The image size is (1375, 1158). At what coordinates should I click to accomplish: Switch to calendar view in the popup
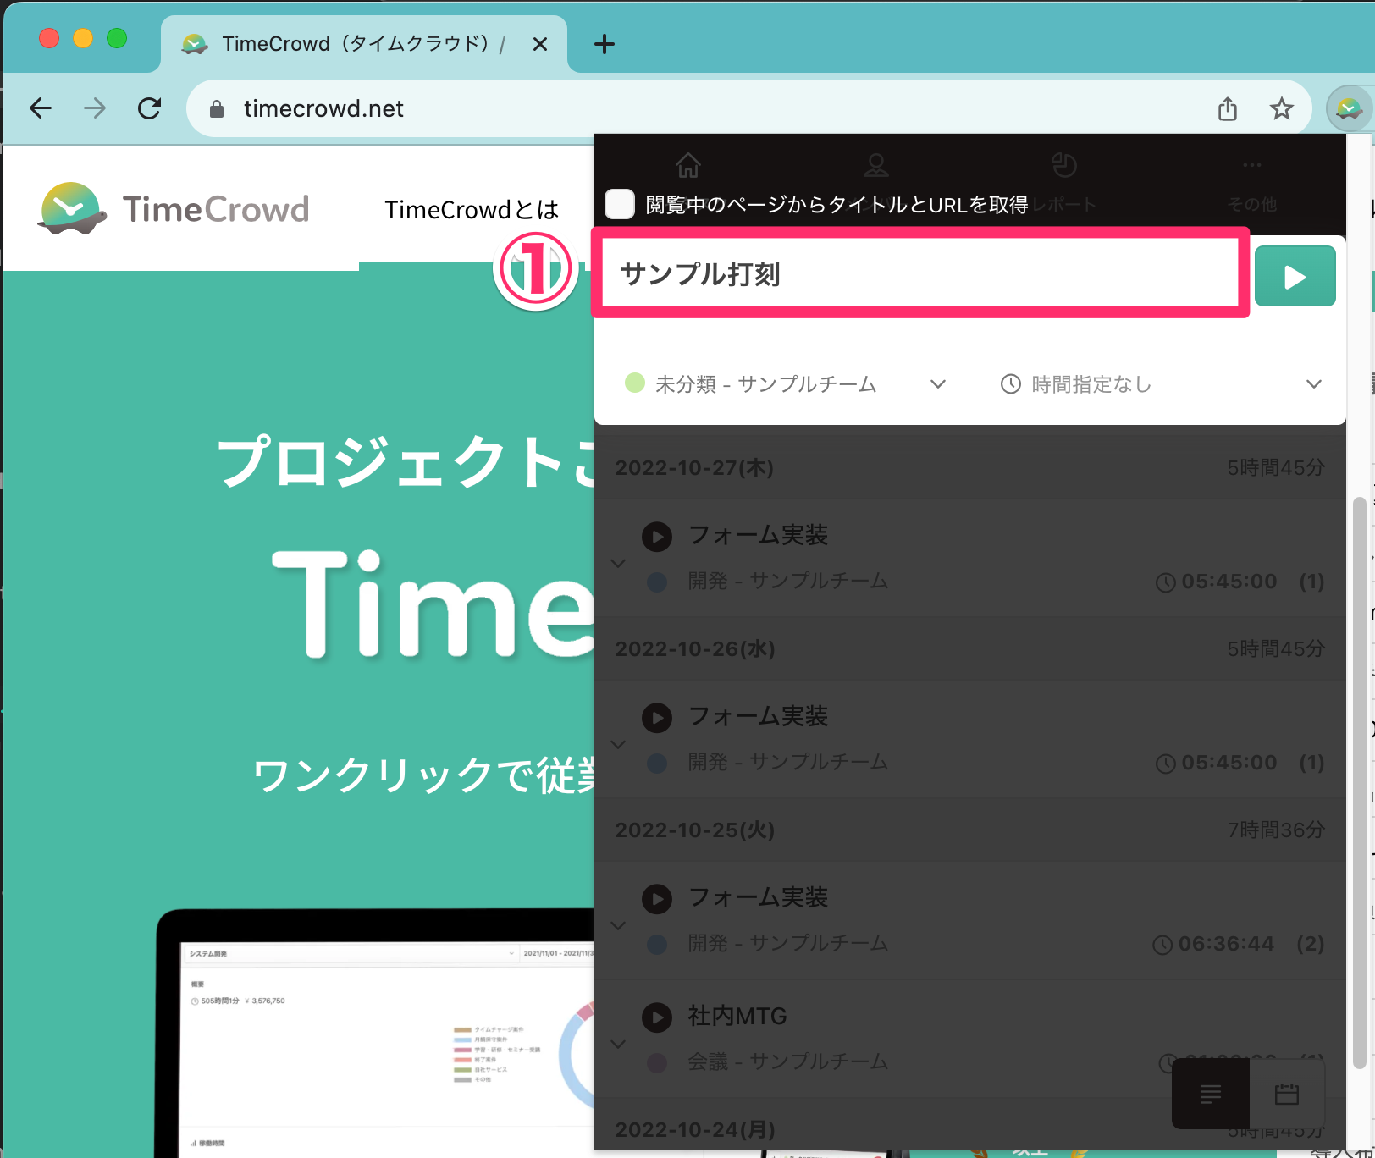click(1289, 1095)
